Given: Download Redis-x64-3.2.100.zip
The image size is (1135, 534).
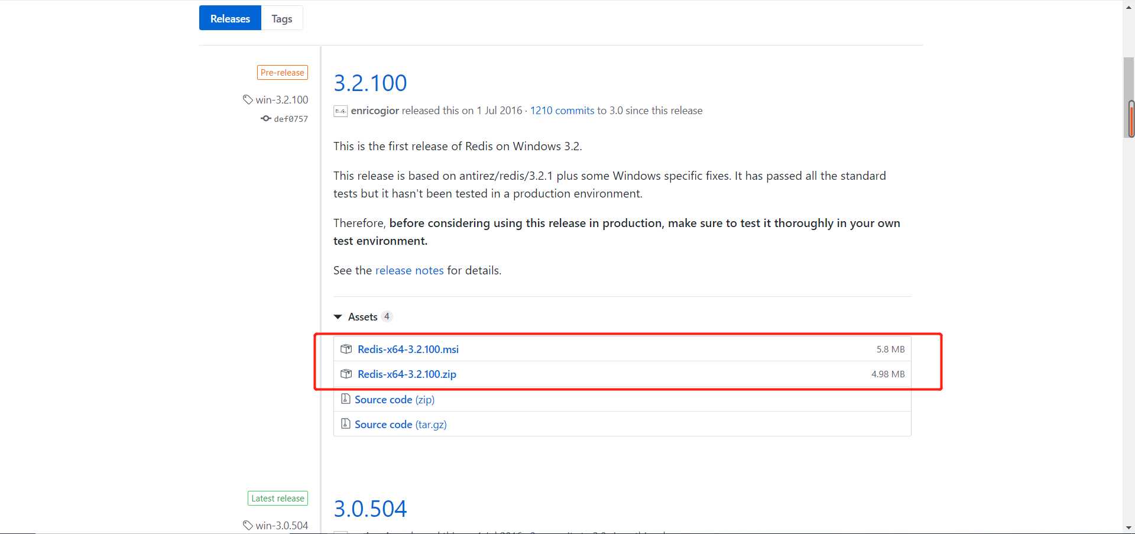Looking at the screenshot, I should click(x=407, y=374).
